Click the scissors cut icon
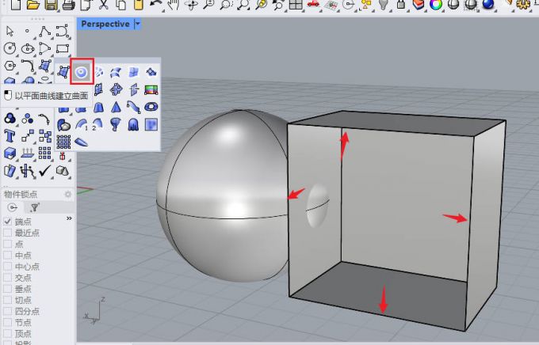This screenshot has height=345, width=539. point(102,6)
